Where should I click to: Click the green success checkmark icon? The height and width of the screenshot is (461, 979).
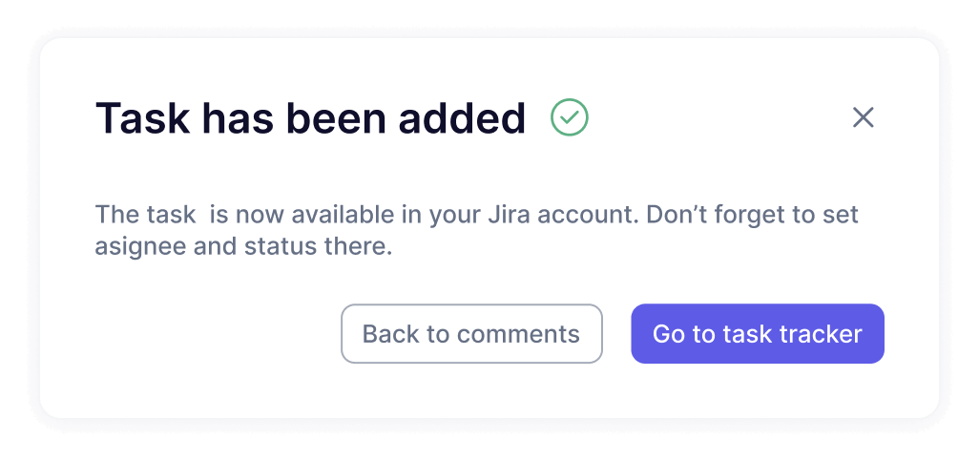(570, 117)
